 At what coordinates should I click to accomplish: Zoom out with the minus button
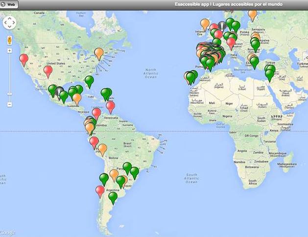[x=9, y=104]
